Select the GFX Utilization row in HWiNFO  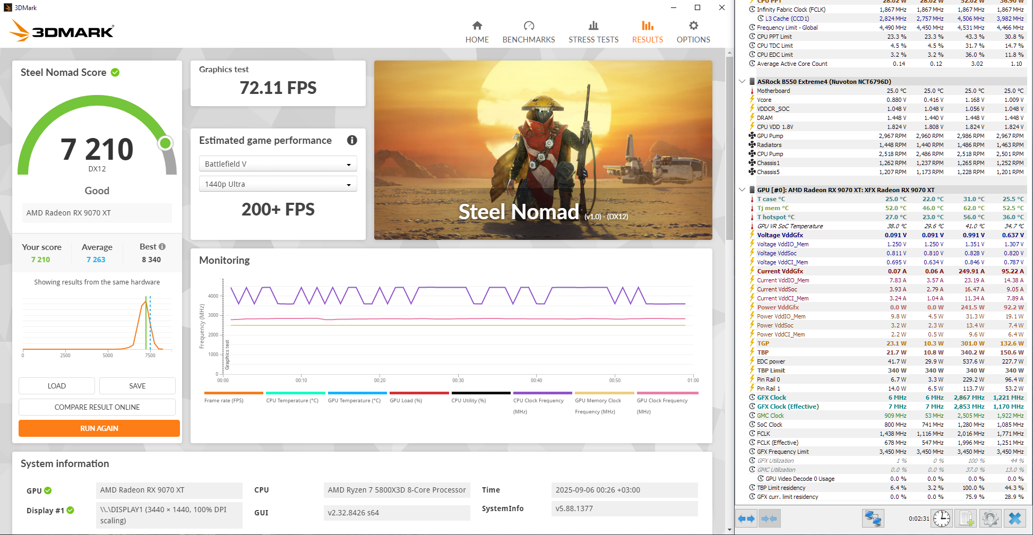point(886,461)
